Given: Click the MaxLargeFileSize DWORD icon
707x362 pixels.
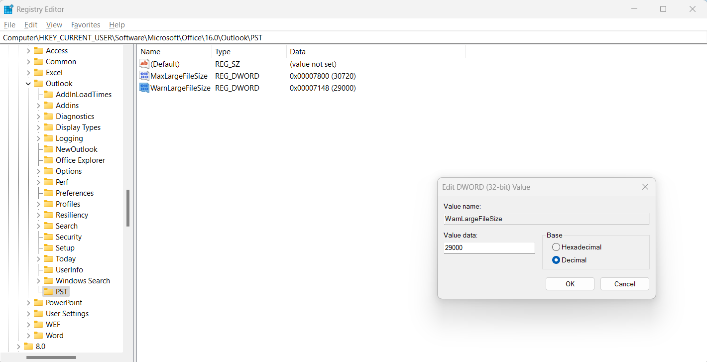Looking at the screenshot, I should (x=144, y=76).
